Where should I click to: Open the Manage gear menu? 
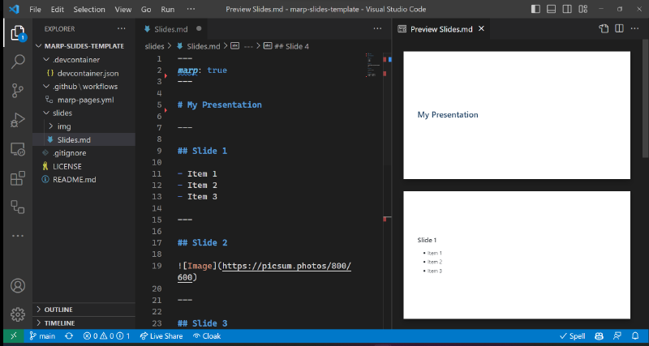[18, 314]
